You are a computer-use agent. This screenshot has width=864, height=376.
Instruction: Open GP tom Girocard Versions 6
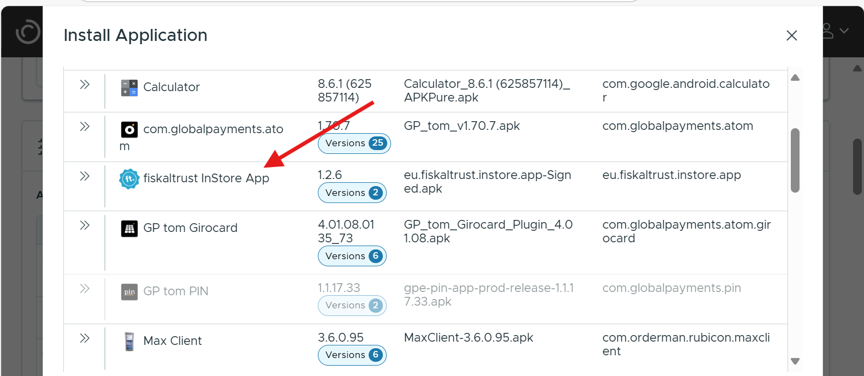pos(352,256)
